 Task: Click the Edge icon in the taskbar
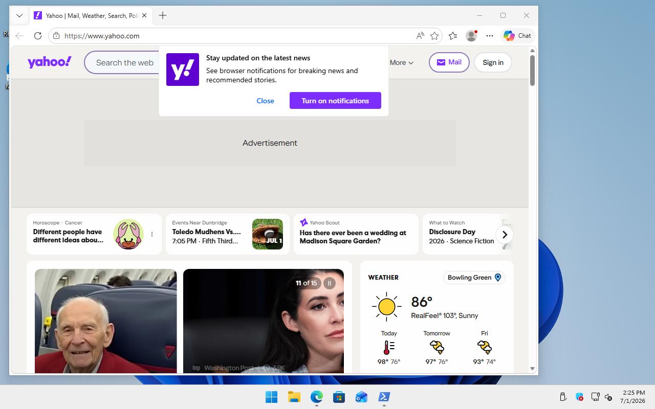pyautogui.click(x=317, y=397)
